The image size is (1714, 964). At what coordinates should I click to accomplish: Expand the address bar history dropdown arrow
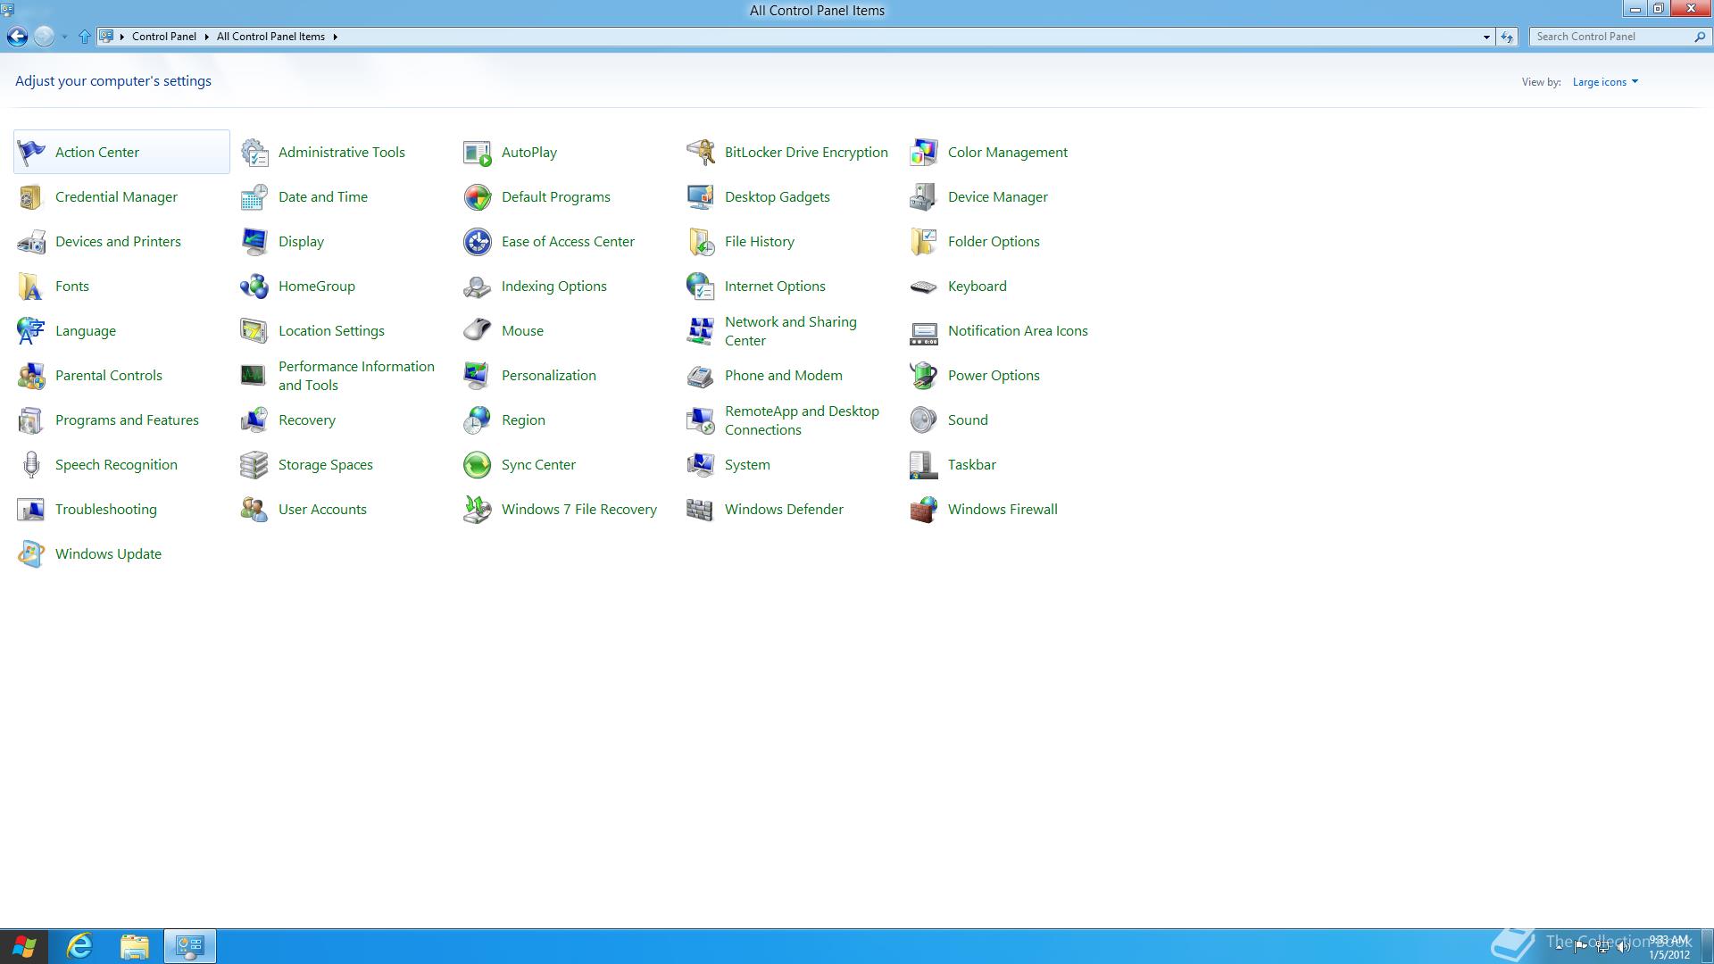pyautogui.click(x=1486, y=37)
